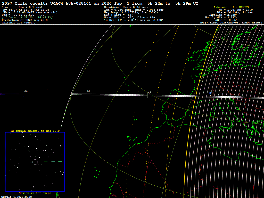Viewport: 264px width, 198px height.
Task: Click the 24 hour tick marker
Action: point(209,96)
